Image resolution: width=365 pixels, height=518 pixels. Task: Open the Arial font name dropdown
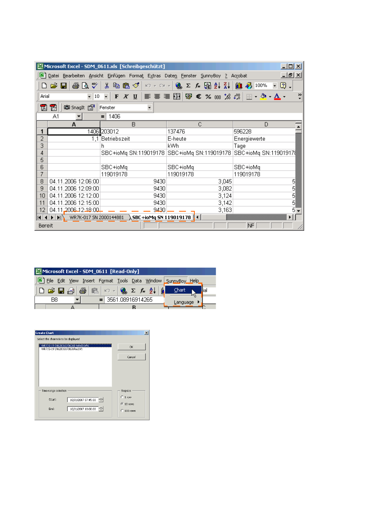(89, 97)
